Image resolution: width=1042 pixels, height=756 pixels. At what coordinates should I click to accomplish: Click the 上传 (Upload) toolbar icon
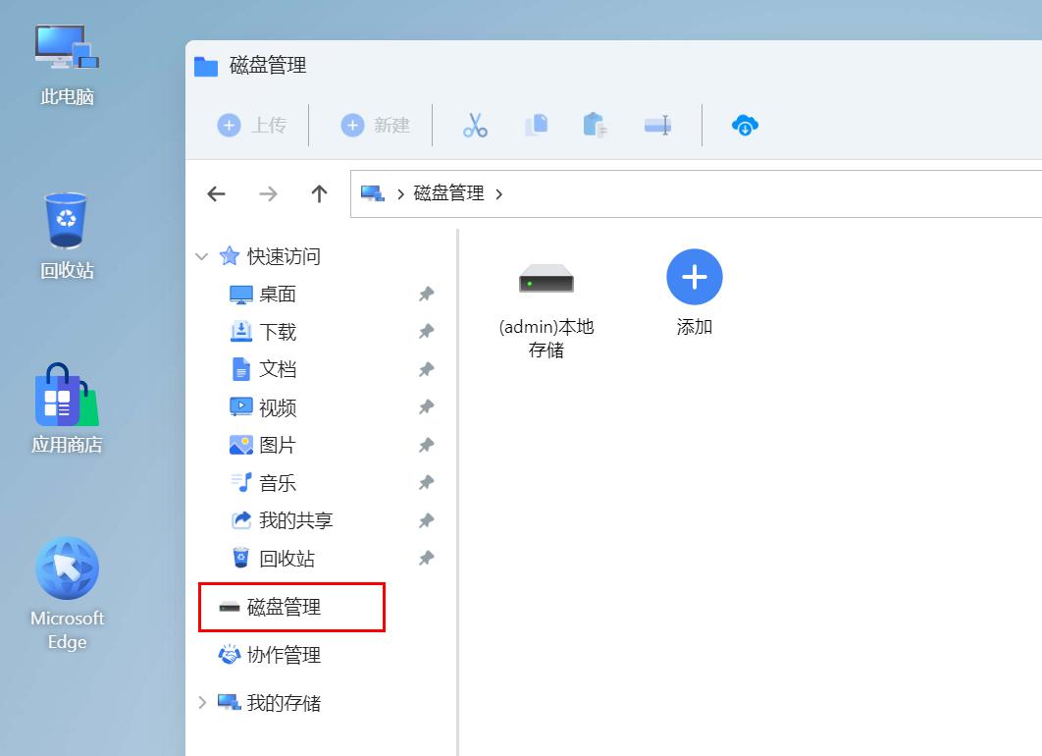[x=252, y=125]
